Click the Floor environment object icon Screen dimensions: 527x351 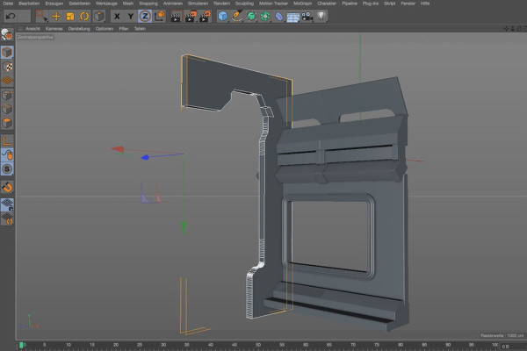293,17
